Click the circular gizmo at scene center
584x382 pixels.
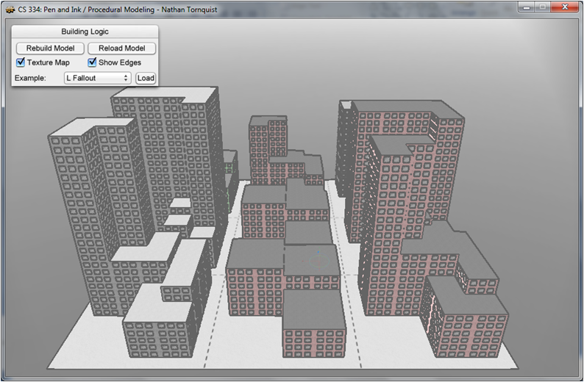coord(319,261)
